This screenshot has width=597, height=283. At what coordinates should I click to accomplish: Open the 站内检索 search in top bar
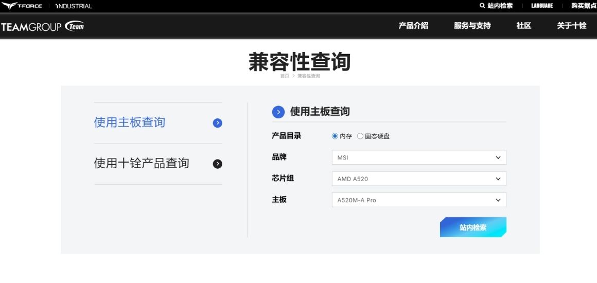[x=500, y=6]
